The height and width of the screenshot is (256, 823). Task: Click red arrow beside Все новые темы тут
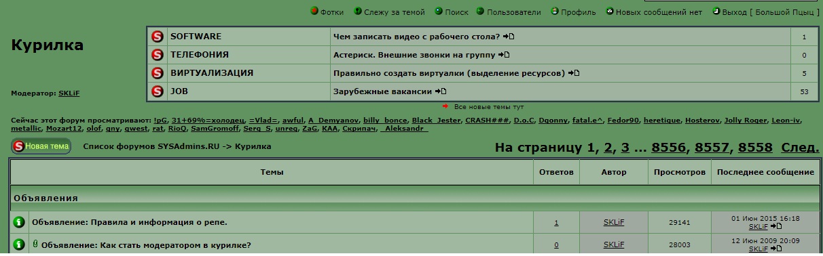point(445,106)
